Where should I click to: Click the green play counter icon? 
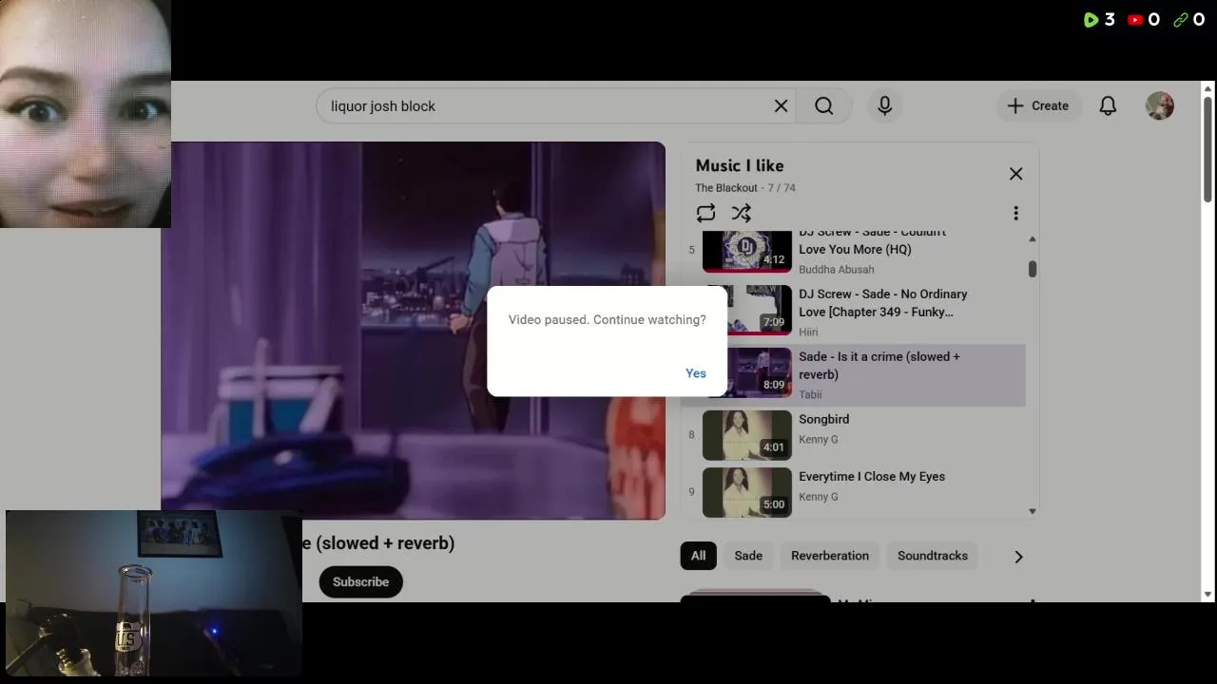point(1091,20)
